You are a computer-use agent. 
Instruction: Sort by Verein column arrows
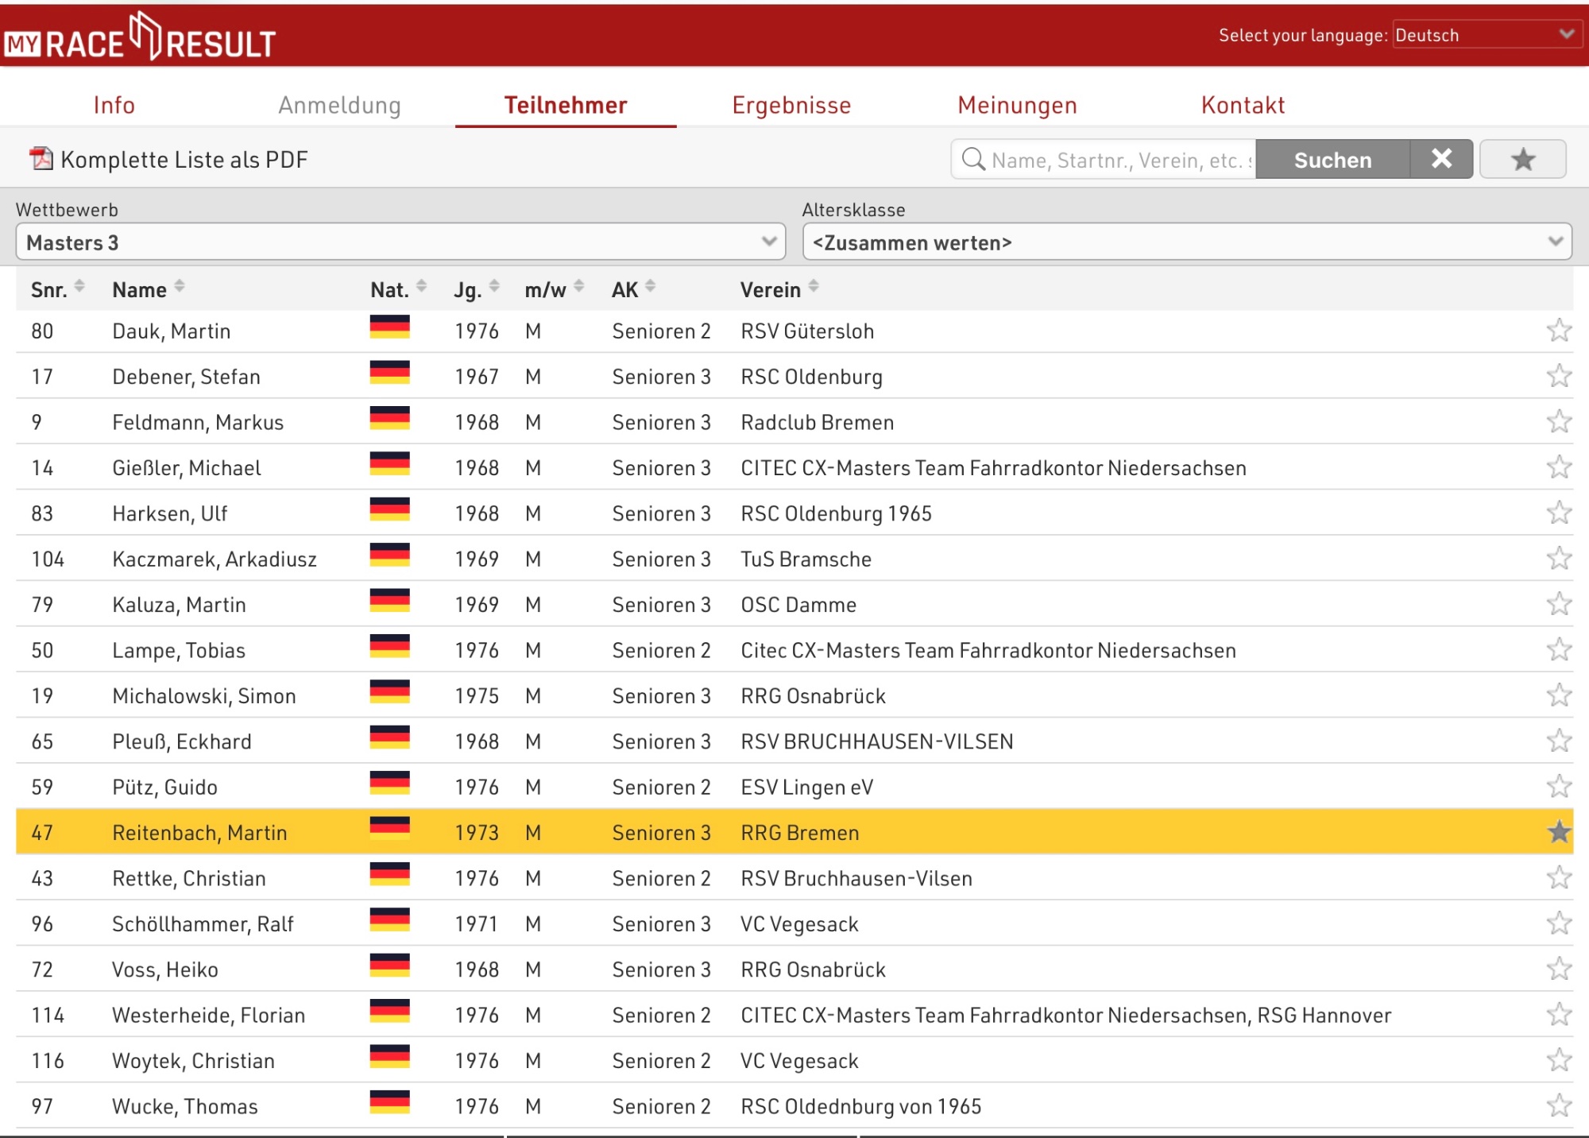point(814,286)
